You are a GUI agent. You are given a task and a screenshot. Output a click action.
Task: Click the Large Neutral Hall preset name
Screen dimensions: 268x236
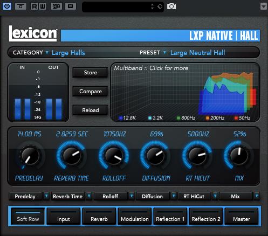(198, 53)
